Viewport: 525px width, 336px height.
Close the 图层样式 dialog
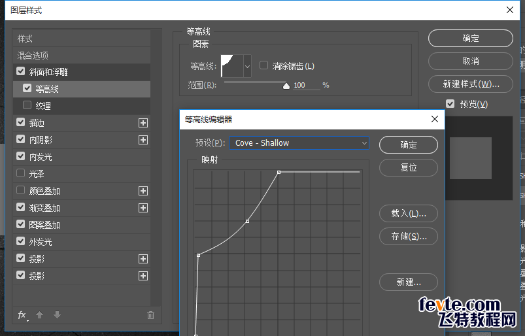[x=509, y=10]
